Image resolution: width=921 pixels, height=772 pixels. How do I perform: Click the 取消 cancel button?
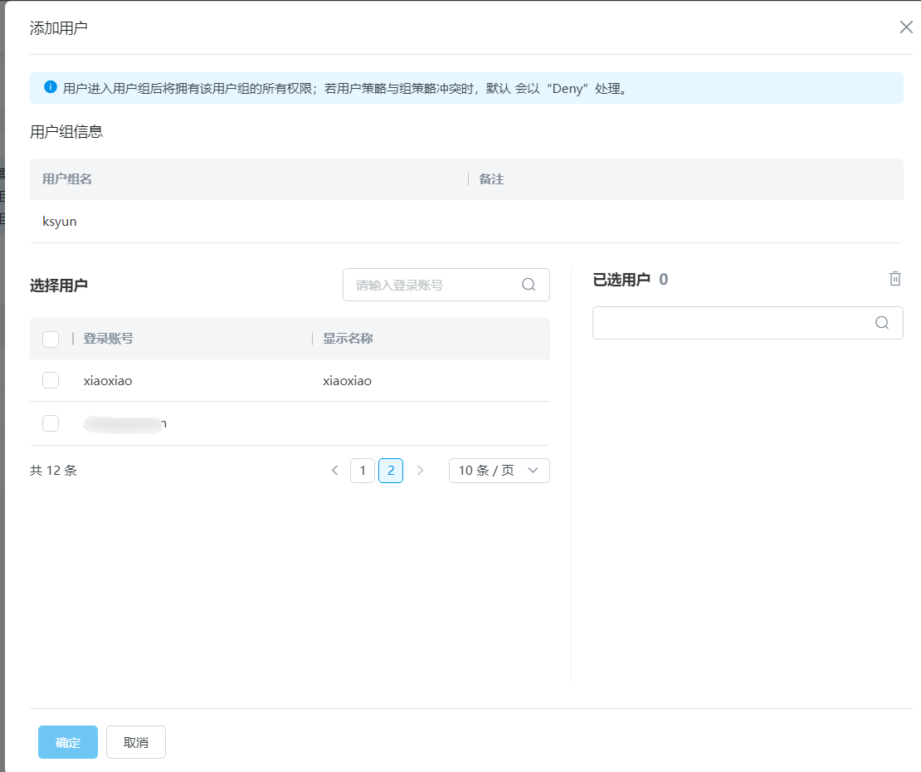click(x=136, y=742)
